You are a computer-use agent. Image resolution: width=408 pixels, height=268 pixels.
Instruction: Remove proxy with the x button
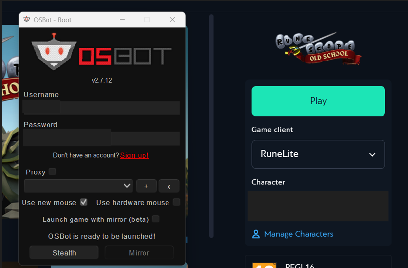(x=169, y=186)
